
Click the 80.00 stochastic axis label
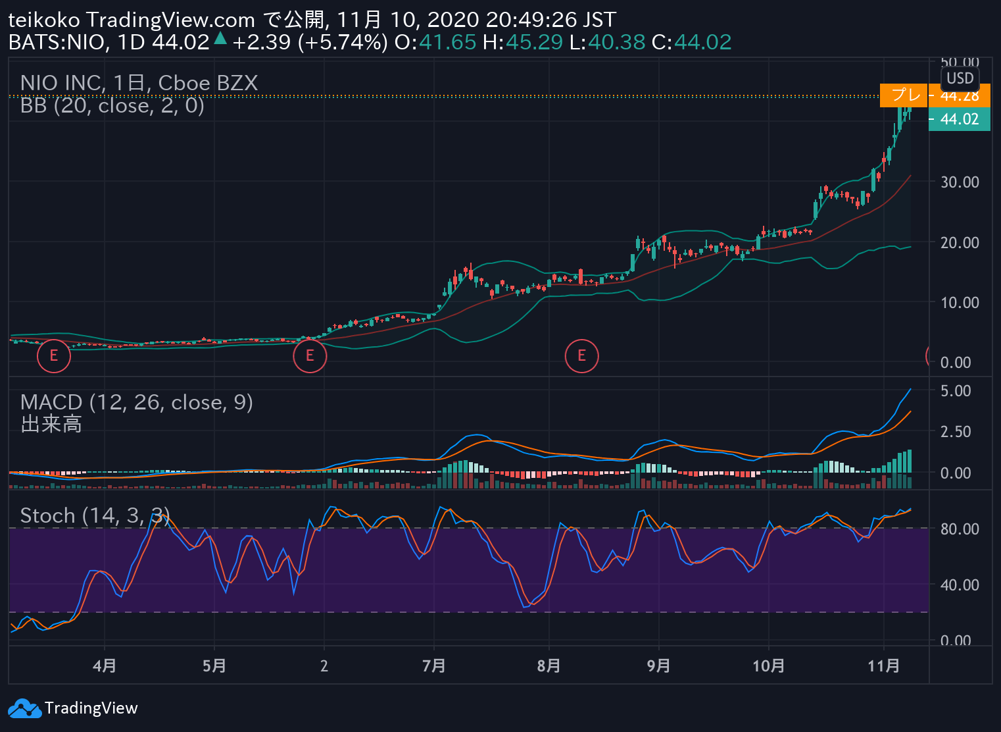tap(960, 529)
